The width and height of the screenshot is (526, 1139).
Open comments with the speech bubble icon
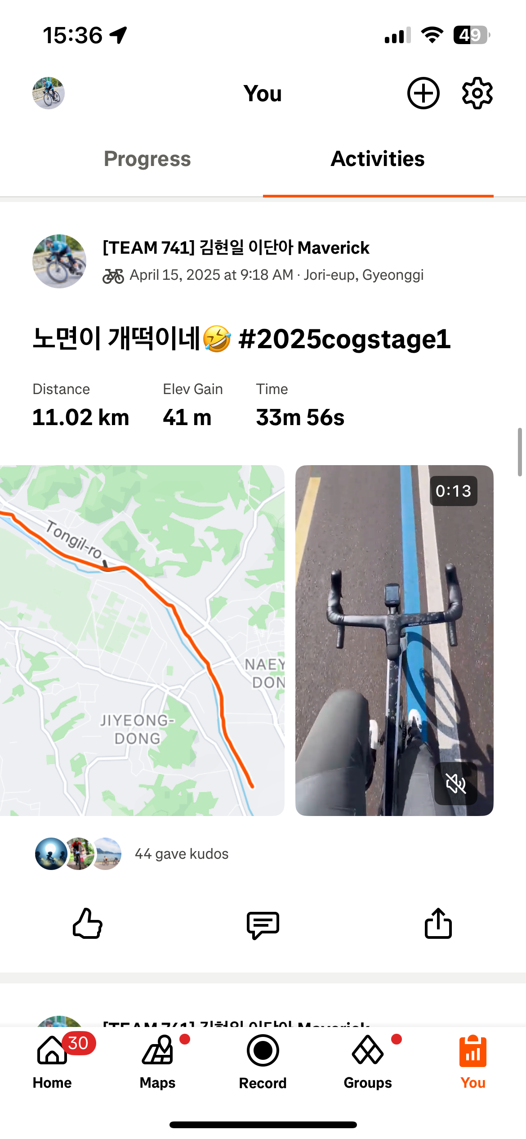tap(263, 924)
